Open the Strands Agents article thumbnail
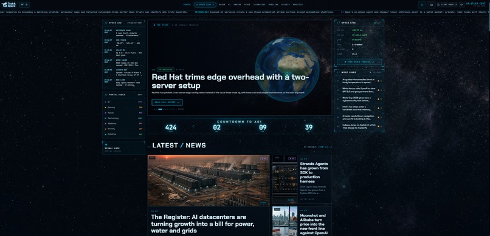 tap(285, 179)
